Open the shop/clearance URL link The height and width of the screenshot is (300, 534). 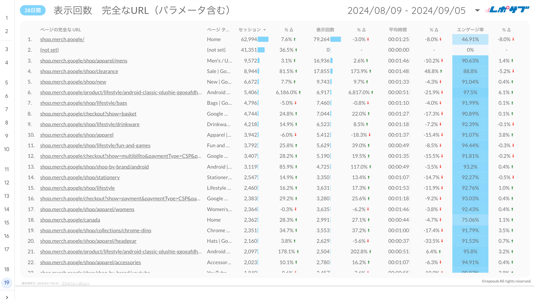pos(79,71)
